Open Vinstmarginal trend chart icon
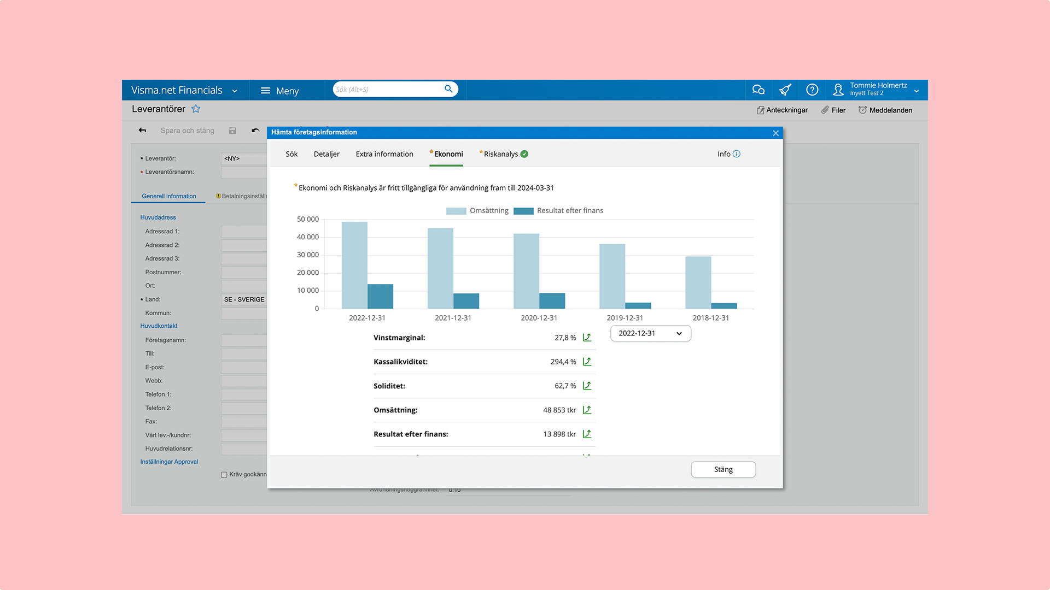1050x590 pixels. [587, 338]
